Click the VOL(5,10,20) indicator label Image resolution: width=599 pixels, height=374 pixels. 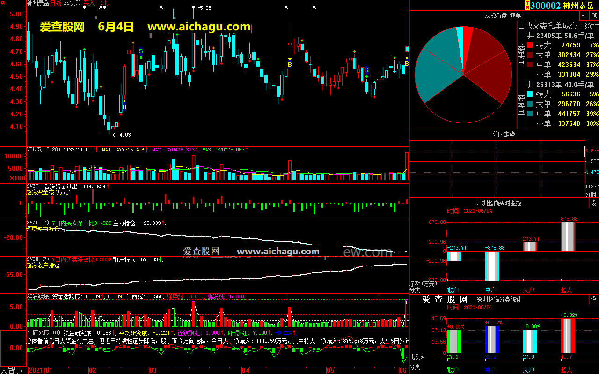(x=44, y=150)
